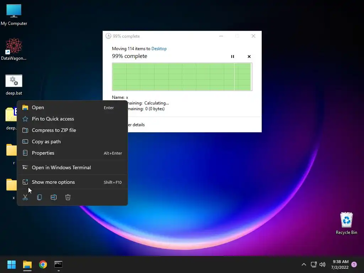This screenshot has height=273, width=364.
Task: Click the 'Calculating...' time remaining text
Action: pos(156,103)
